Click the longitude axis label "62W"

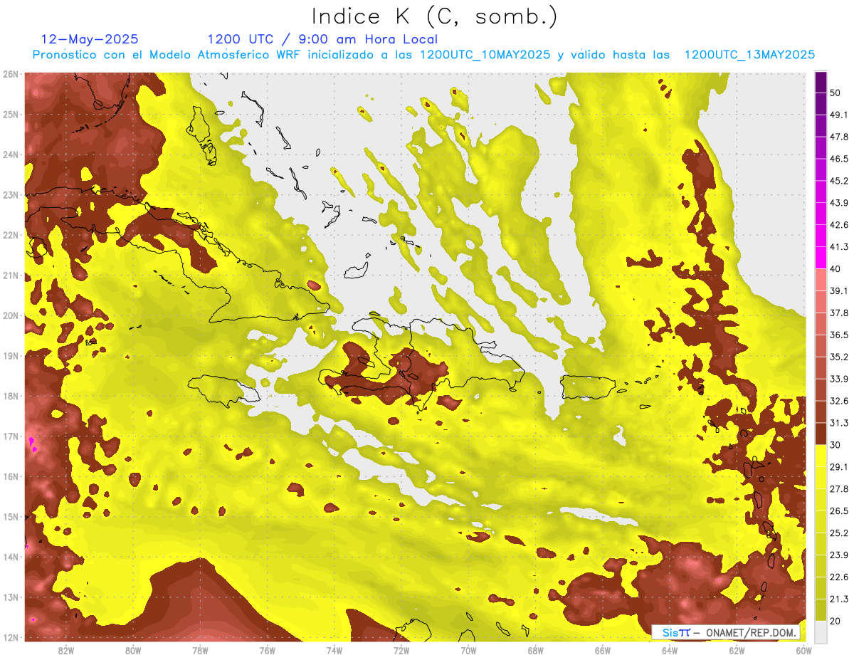click(x=737, y=650)
